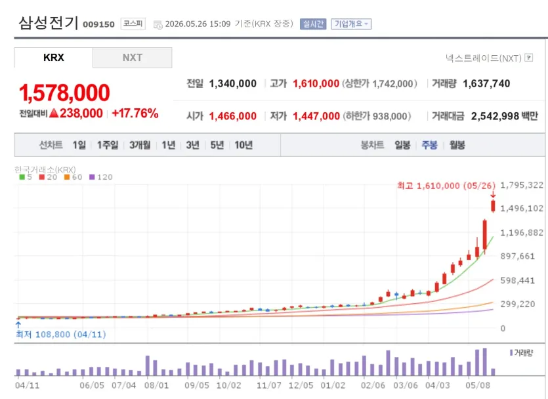Click the calendar clock icon beside the date
The width and height of the screenshot is (548, 399).
[x=158, y=24]
